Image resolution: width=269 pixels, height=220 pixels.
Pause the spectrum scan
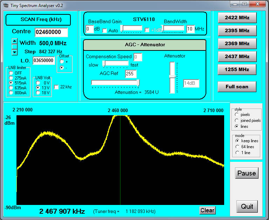pos(247,173)
